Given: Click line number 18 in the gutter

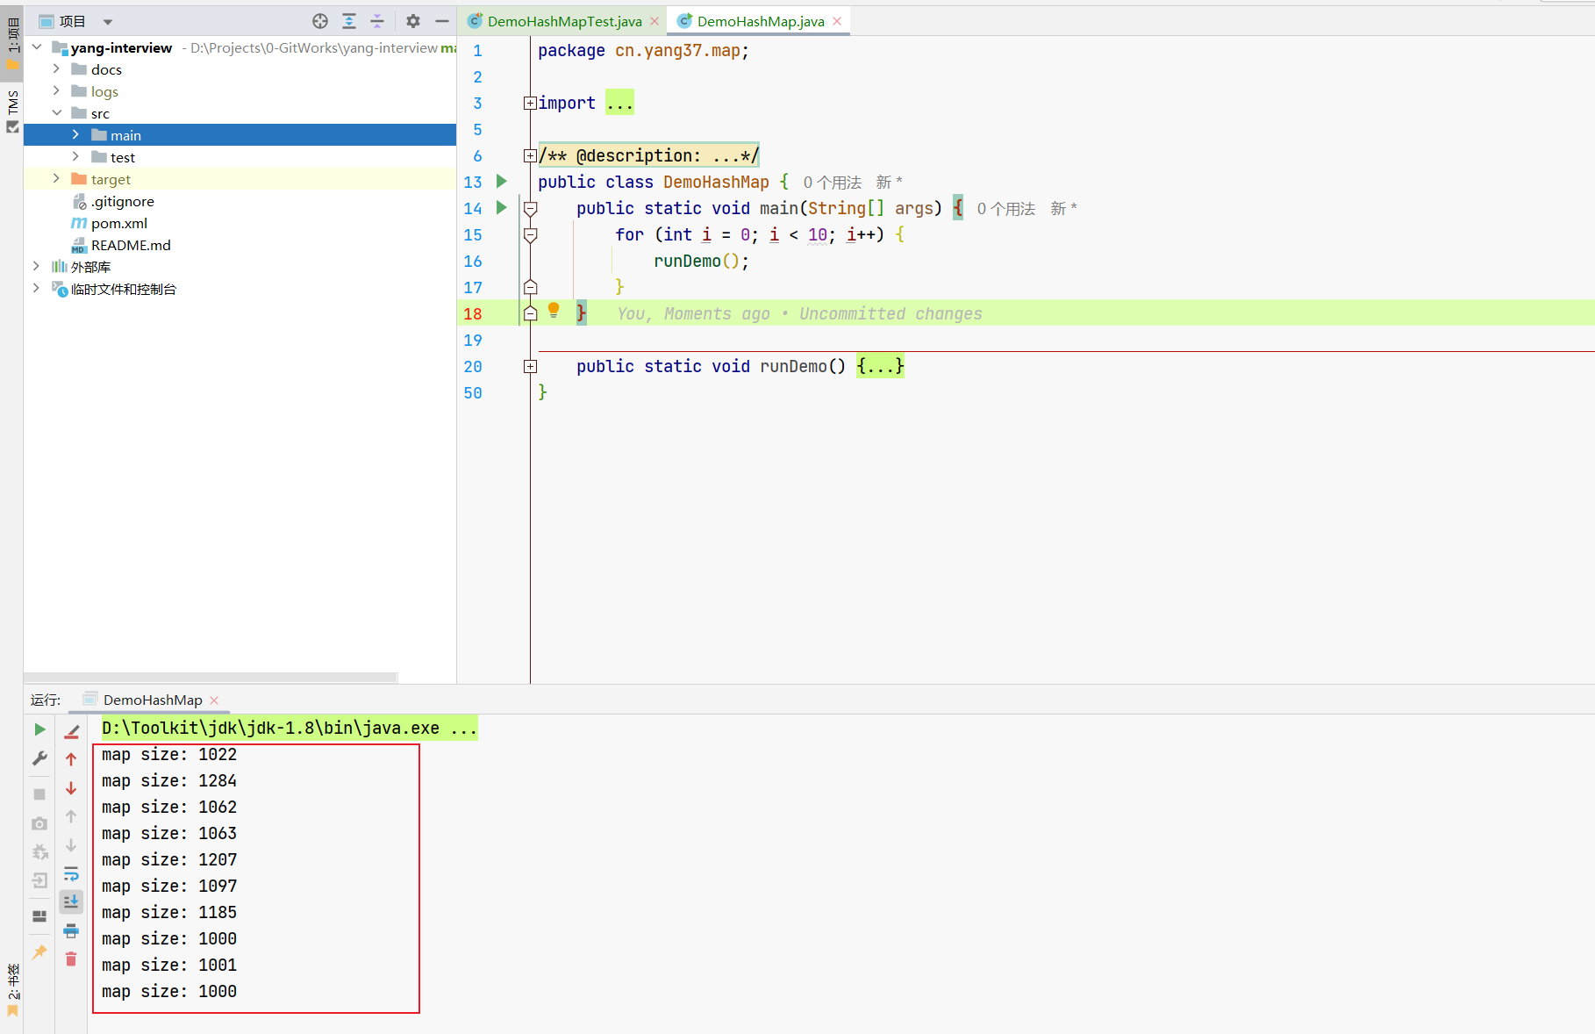Looking at the screenshot, I should tap(473, 313).
